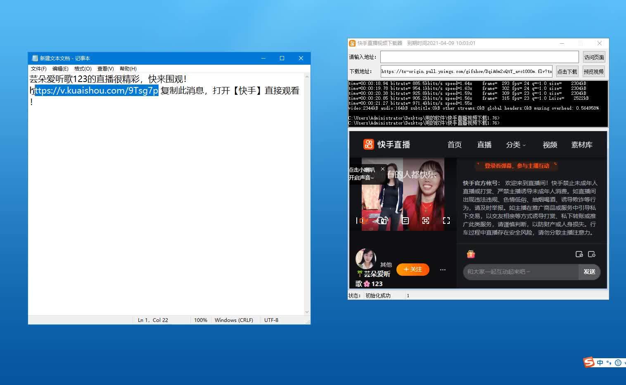Click the 初始化成功 status text in downloader

pyautogui.click(x=378, y=296)
